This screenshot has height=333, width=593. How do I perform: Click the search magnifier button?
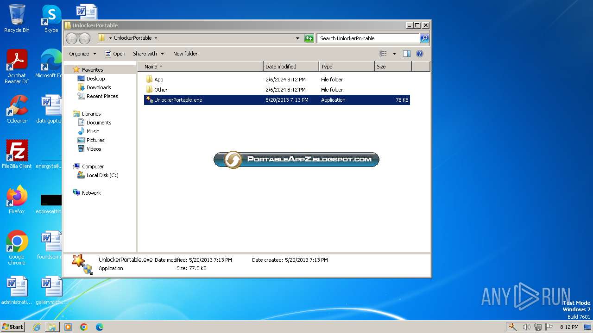pos(424,38)
